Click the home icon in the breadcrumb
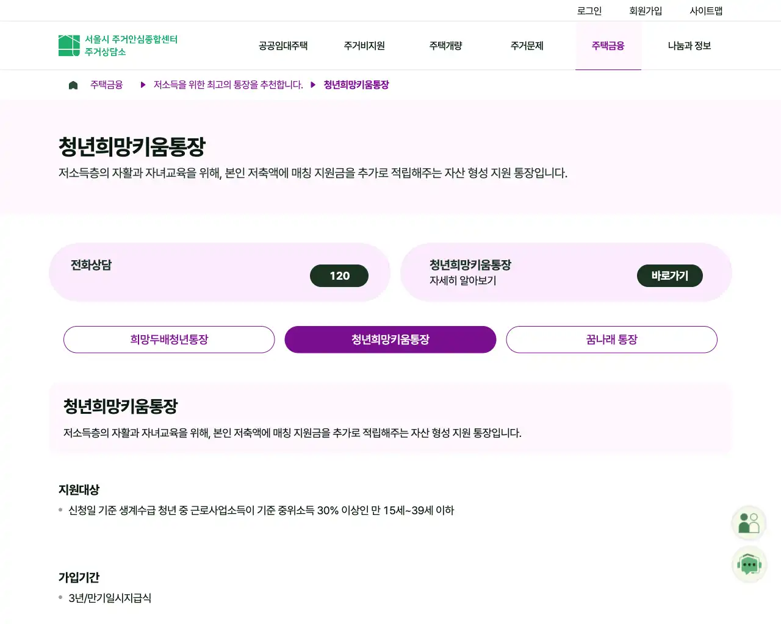The width and height of the screenshot is (781, 624). [73, 84]
